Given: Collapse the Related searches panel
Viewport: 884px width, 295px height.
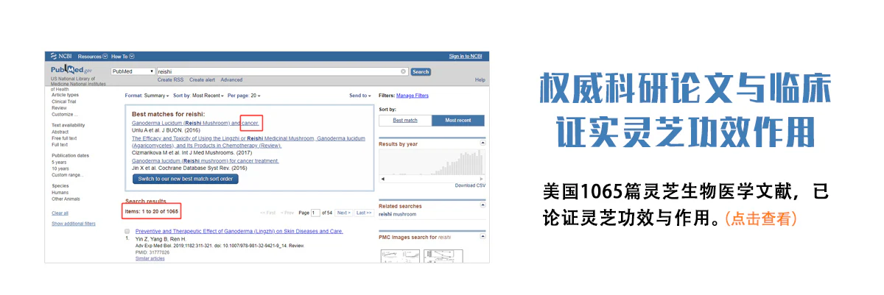Looking at the screenshot, I should pyautogui.click(x=483, y=206).
